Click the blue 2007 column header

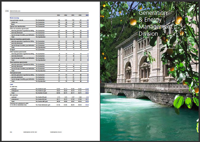87,15
